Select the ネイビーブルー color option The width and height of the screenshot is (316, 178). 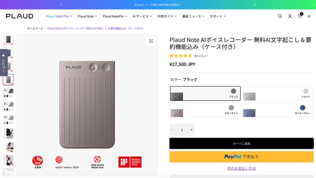click(x=277, y=110)
